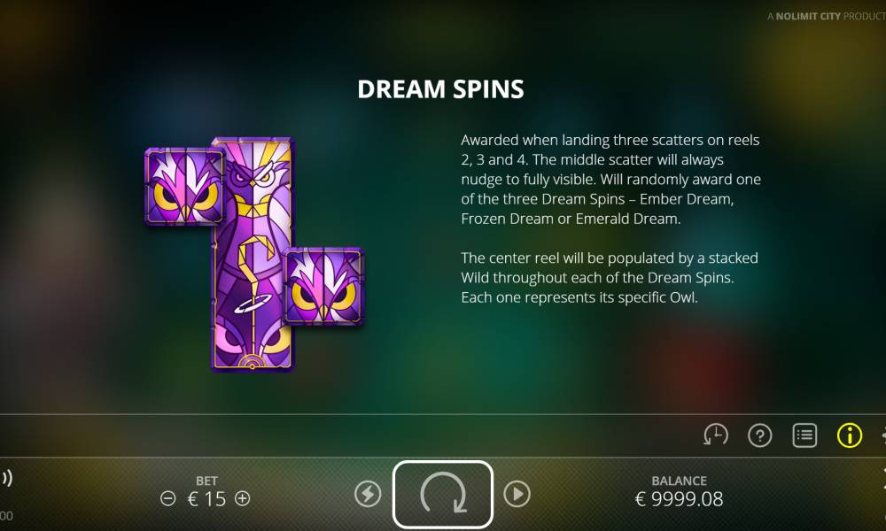The height and width of the screenshot is (531, 886).
Task: Click the BET label
Action: (x=206, y=481)
